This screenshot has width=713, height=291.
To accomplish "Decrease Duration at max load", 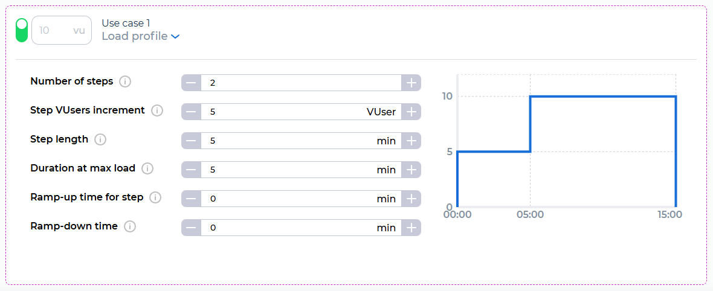I will (191, 170).
